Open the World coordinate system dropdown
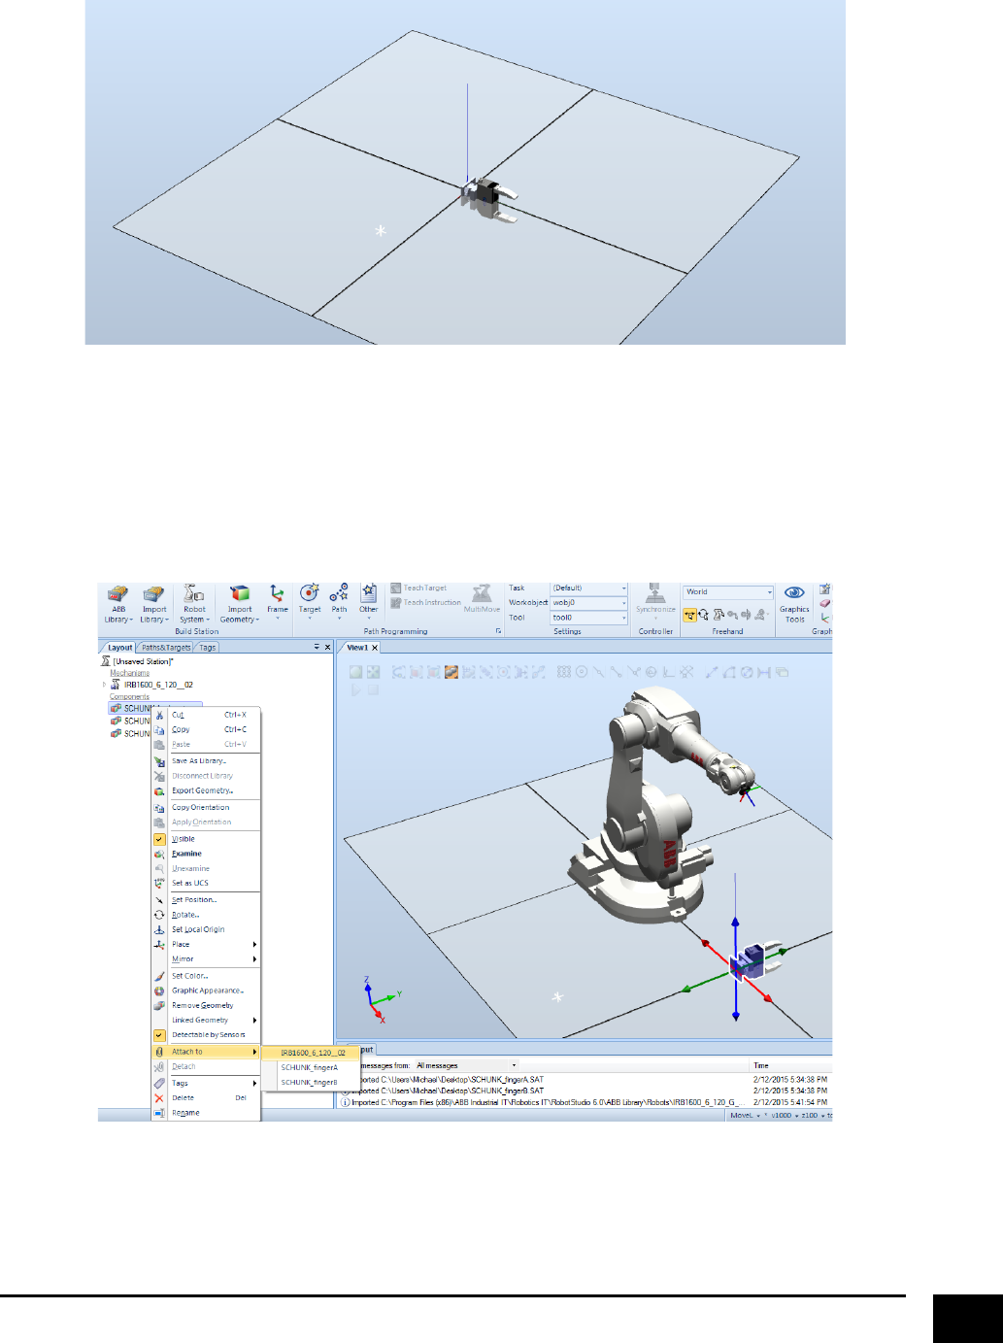The image size is (1003, 1343). (728, 591)
